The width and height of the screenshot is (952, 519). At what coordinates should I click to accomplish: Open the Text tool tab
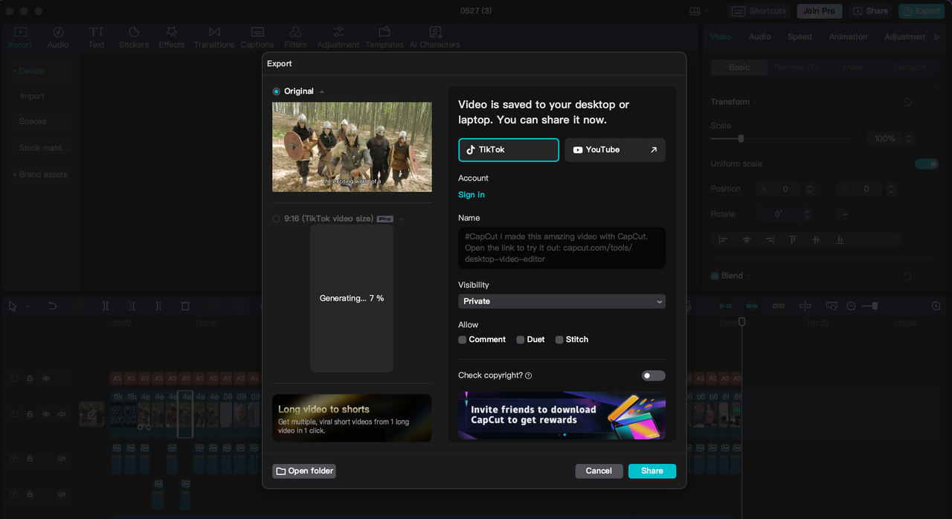[97, 37]
